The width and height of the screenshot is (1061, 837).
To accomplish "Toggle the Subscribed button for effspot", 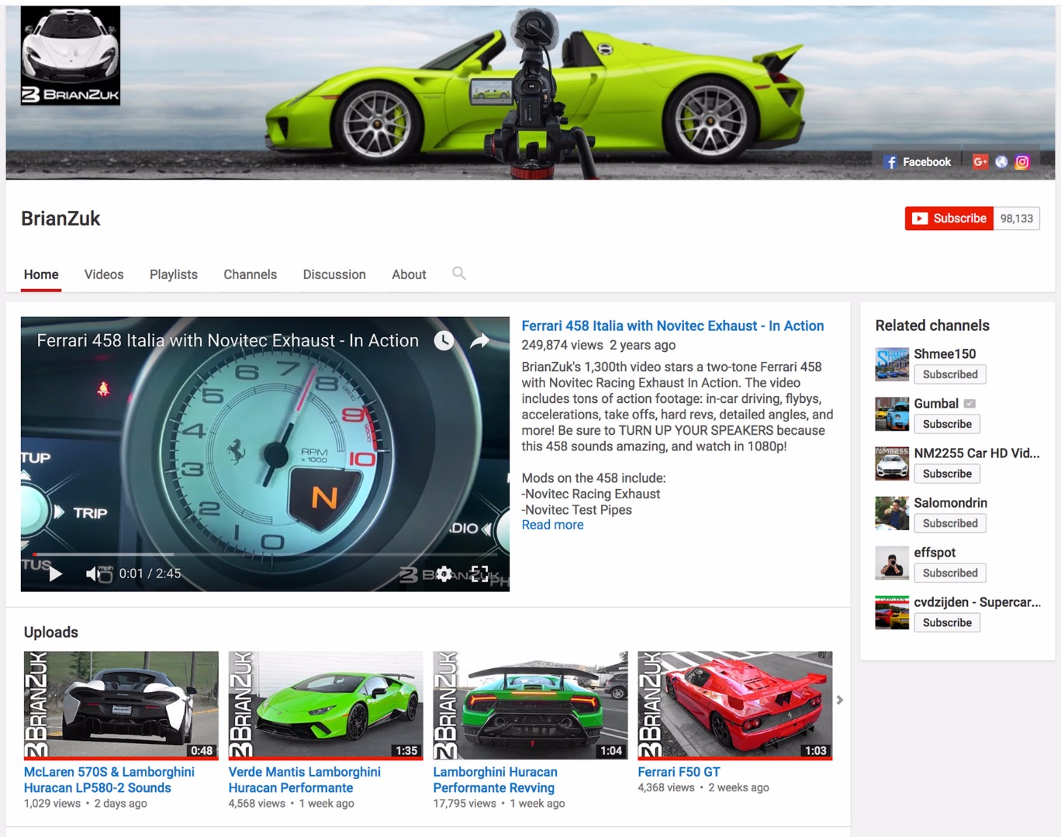I will (x=949, y=573).
